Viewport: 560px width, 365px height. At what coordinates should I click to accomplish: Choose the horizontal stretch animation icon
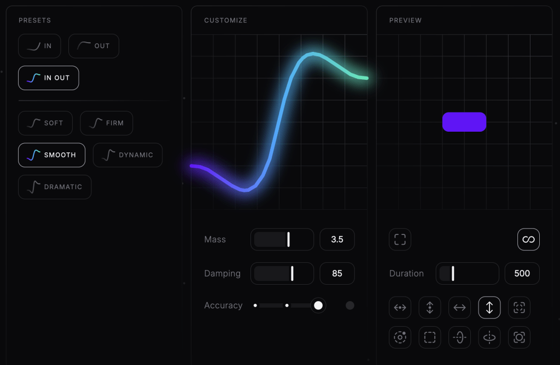coord(459,308)
